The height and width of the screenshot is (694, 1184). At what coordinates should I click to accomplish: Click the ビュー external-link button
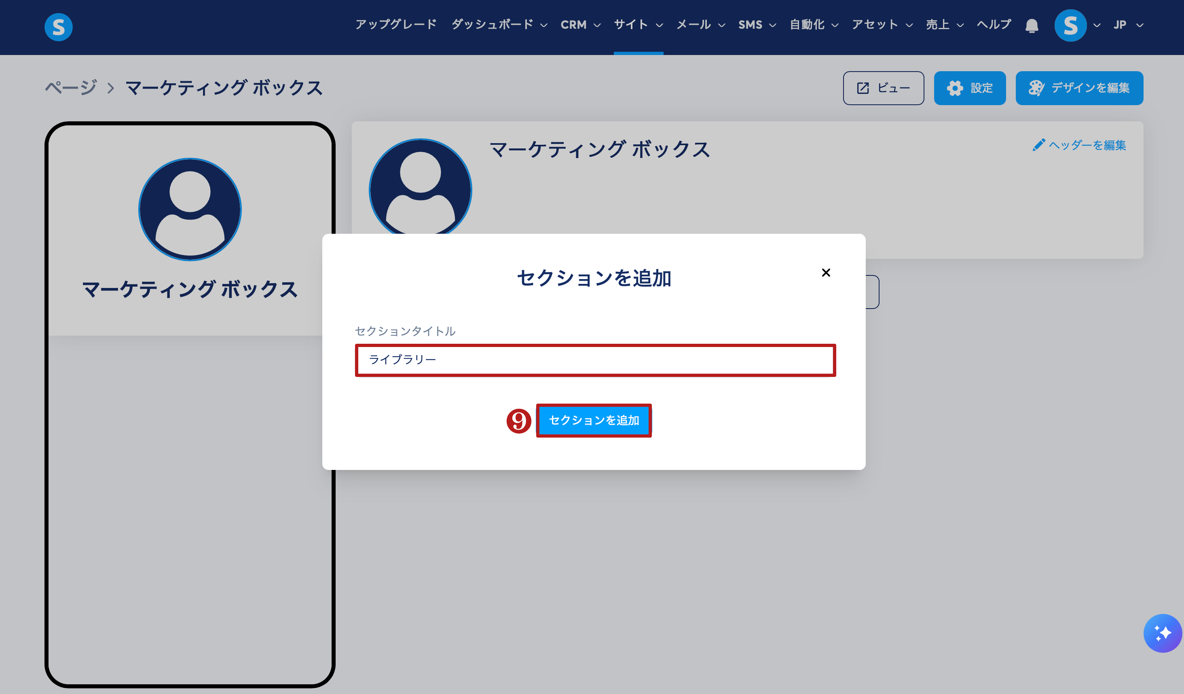click(x=883, y=88)
